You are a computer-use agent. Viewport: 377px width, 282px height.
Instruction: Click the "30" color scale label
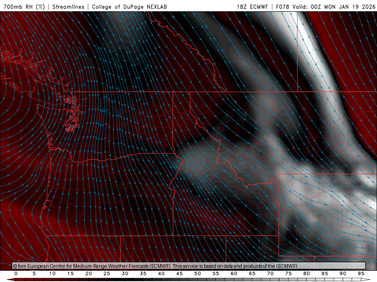click(x=125, y=274)
